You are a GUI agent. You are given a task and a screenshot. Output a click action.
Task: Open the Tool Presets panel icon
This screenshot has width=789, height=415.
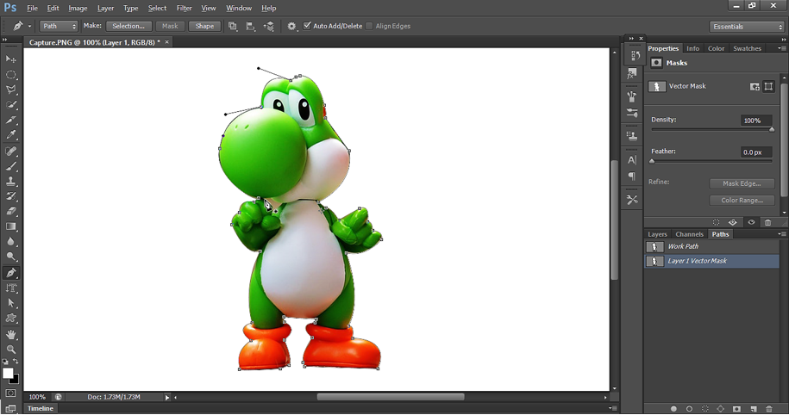(x=633, y=200)
